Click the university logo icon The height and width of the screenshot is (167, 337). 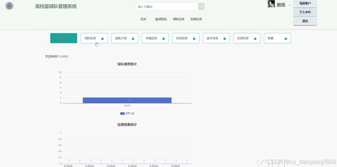(9, 6)
